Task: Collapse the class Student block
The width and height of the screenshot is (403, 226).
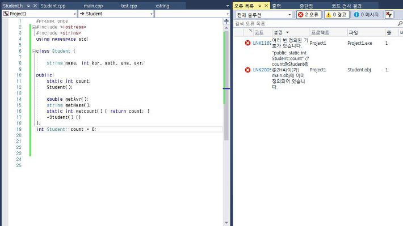Action: [33, 52]
